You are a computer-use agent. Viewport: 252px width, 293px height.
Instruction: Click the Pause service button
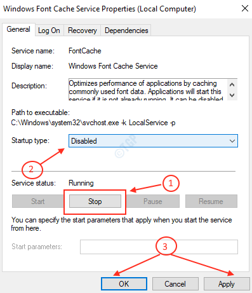pos(153,201)
